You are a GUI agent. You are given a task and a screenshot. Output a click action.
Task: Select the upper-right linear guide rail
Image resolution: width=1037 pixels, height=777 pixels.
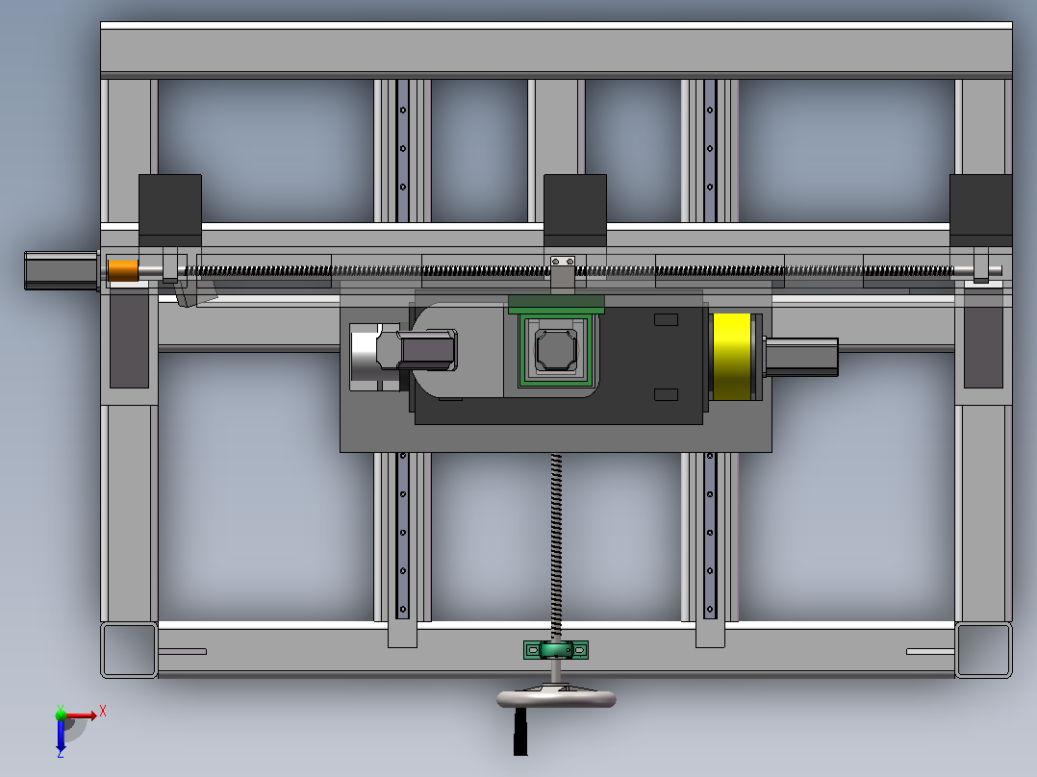pyautogui.click(x=710, y=151)
